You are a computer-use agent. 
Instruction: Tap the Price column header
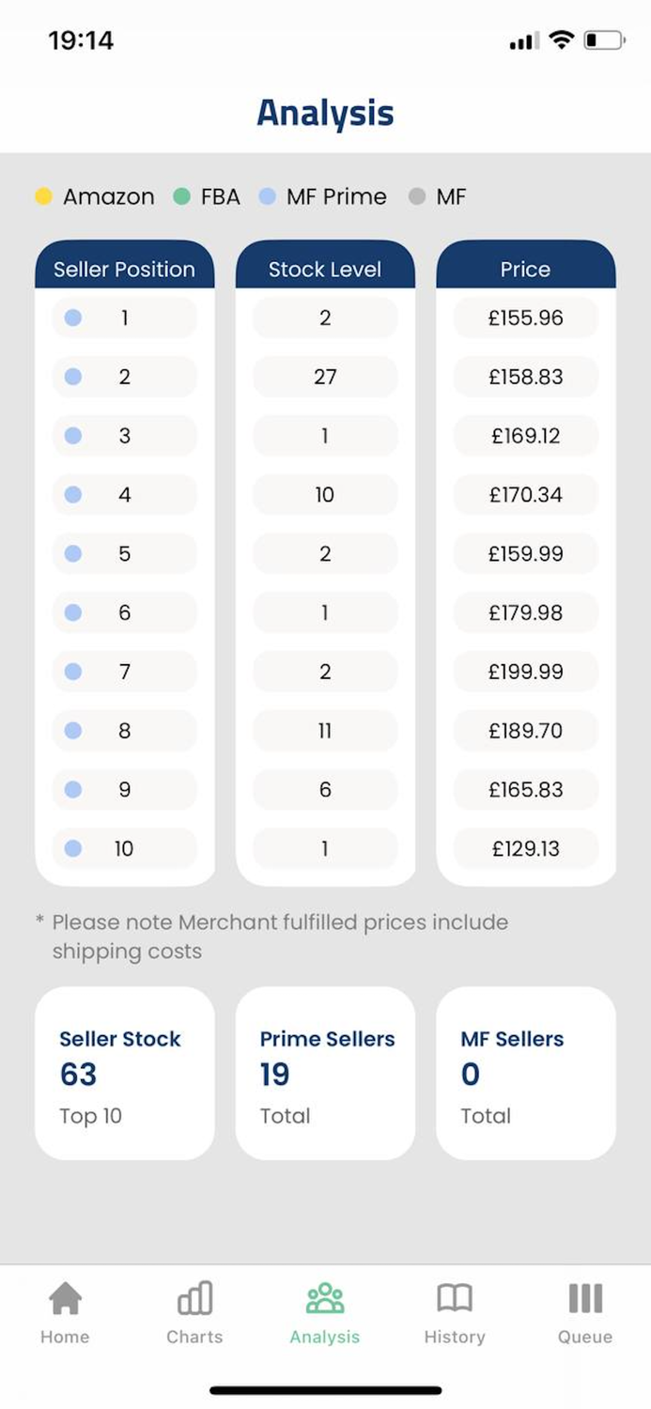click(525, 269)
